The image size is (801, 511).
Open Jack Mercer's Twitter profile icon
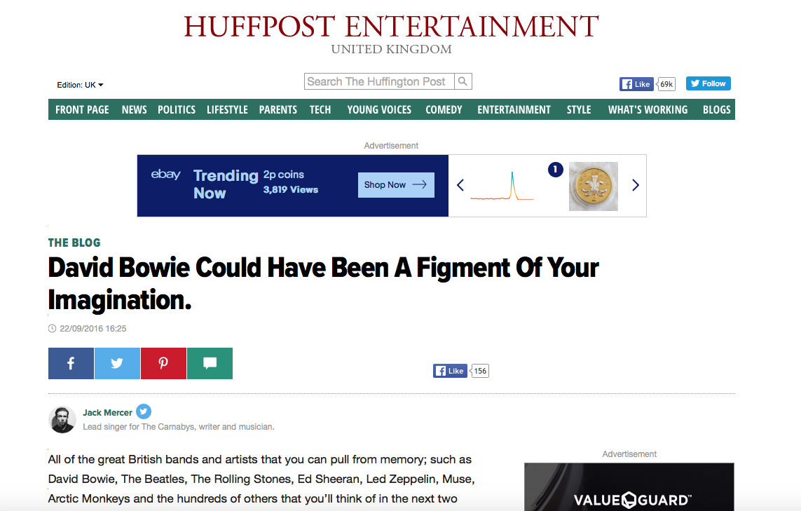point(143,411)
